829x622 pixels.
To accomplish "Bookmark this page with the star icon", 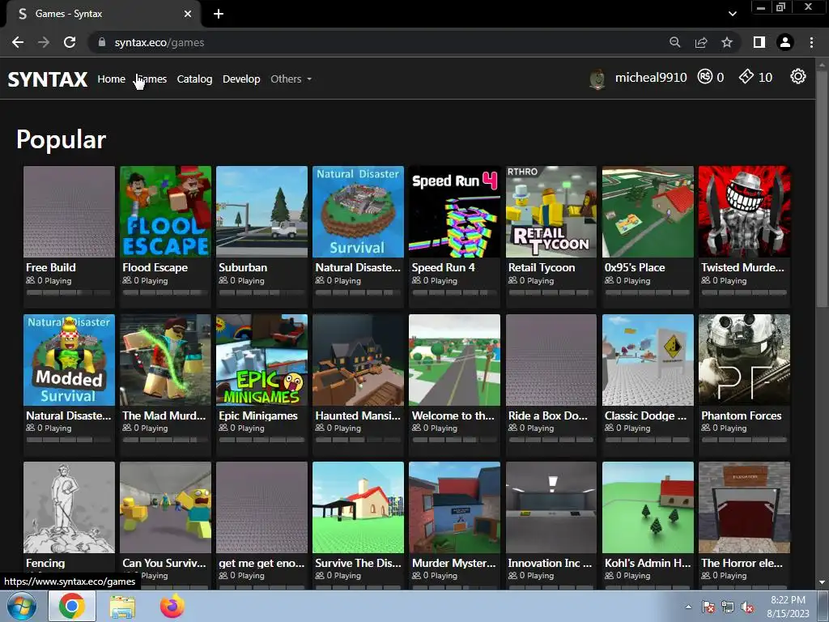I will (727, 42).
